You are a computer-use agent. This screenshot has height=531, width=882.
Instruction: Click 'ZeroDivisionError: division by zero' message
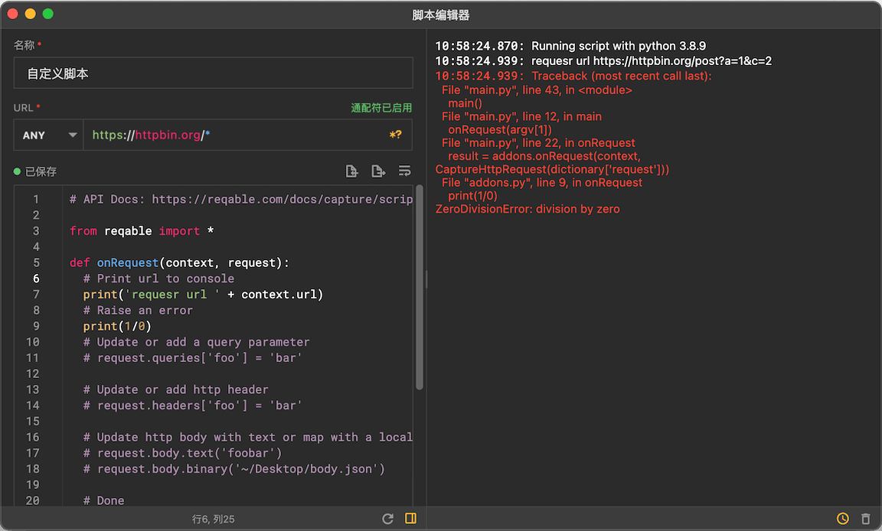[x=528, y=209]
